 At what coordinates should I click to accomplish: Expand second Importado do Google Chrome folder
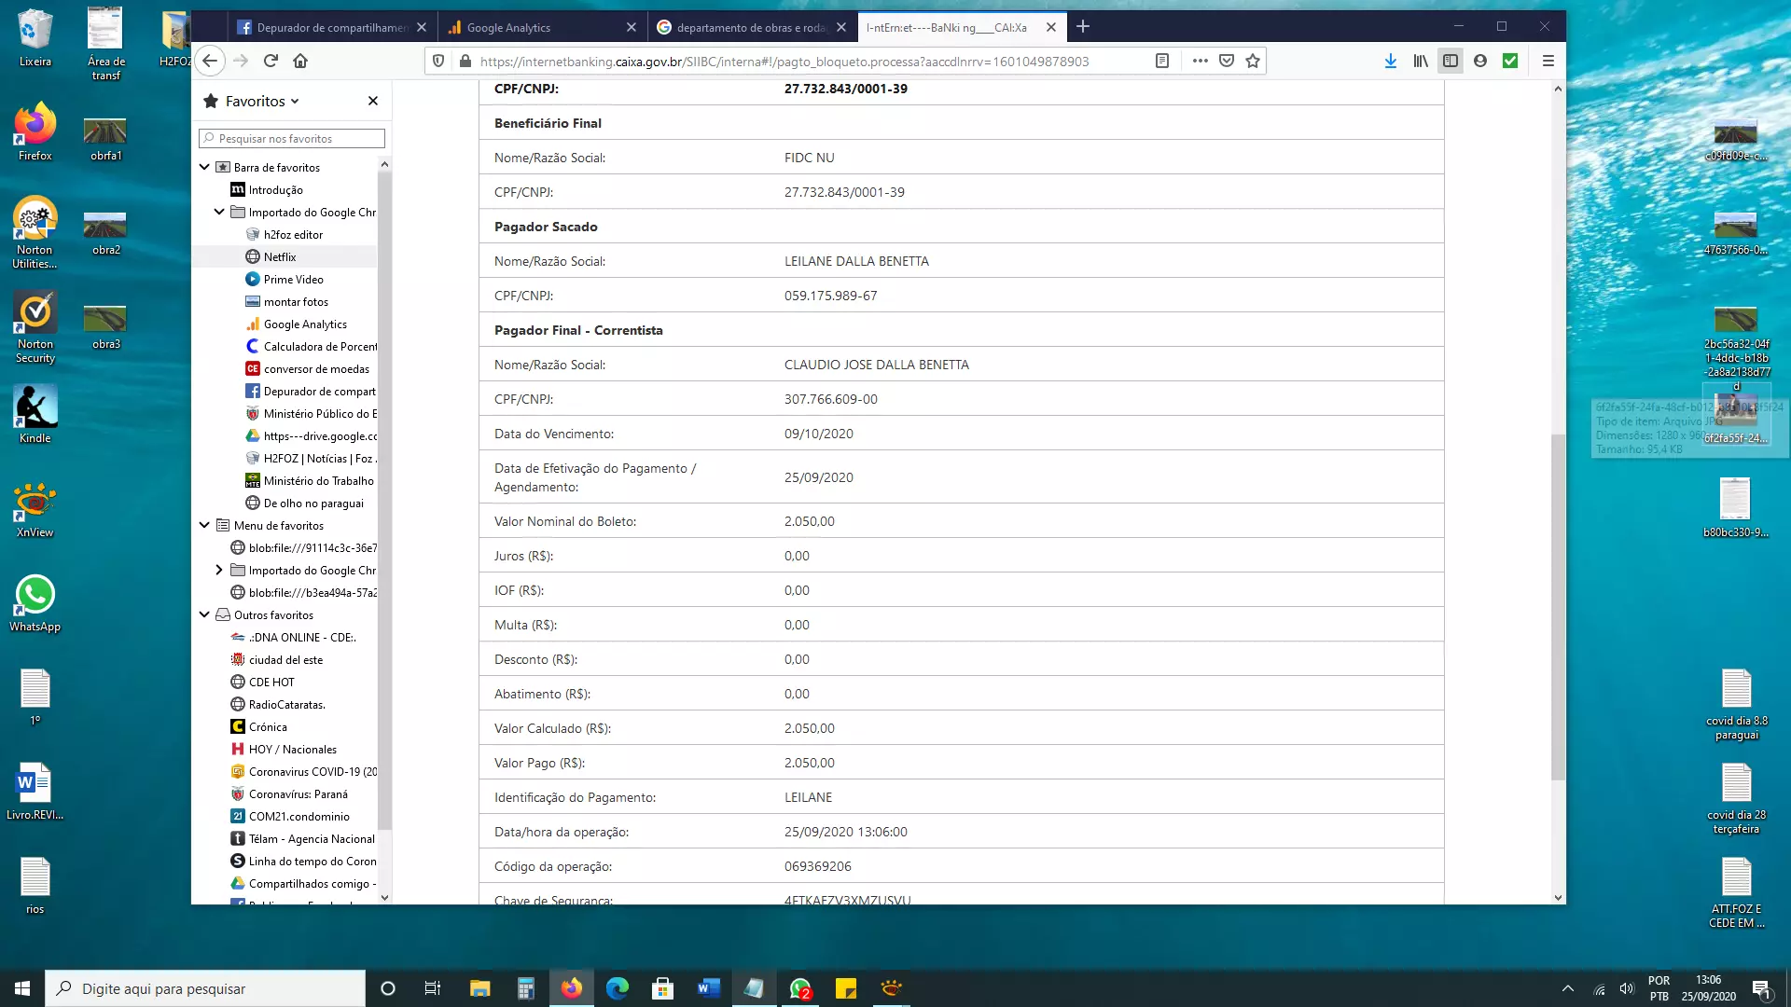click(x=219, y=570)
